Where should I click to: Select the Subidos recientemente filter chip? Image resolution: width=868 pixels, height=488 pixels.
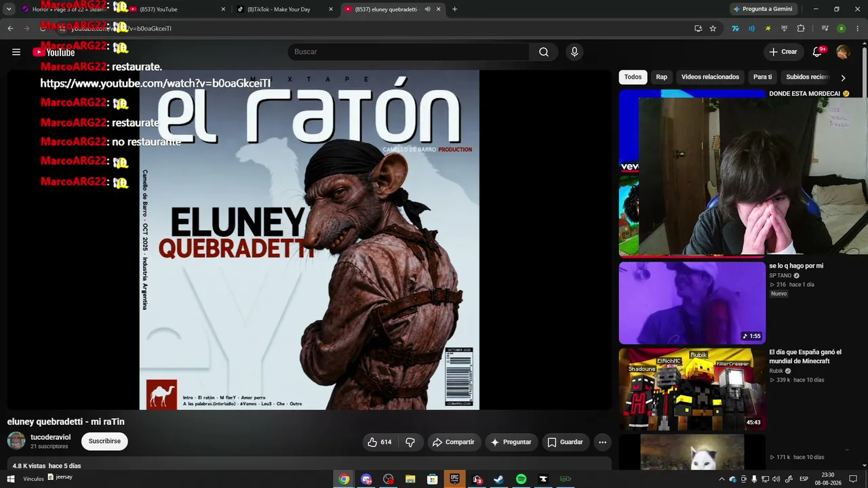tap(807, 77)
